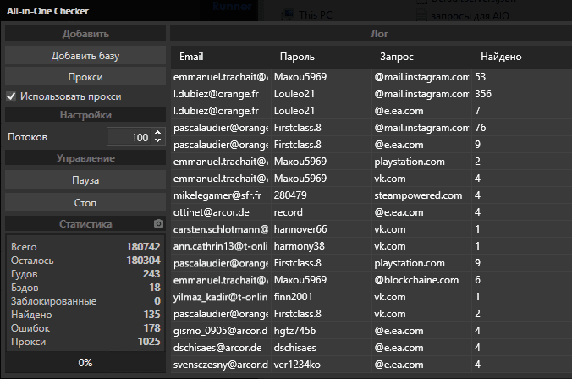Select the Бэдов count 18
Screen dimensions: 572x379
[x=155, y=288]
